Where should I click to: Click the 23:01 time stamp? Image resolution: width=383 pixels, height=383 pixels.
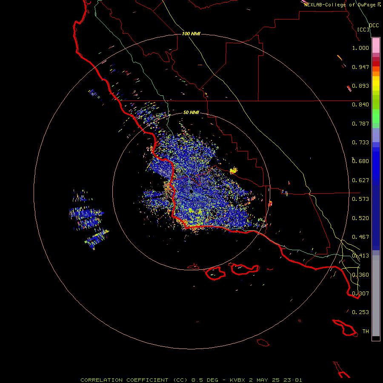[x=293, y=380]
